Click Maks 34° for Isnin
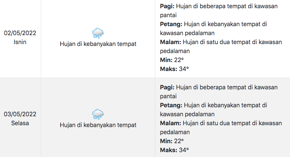290x157 pixels. 174,69
